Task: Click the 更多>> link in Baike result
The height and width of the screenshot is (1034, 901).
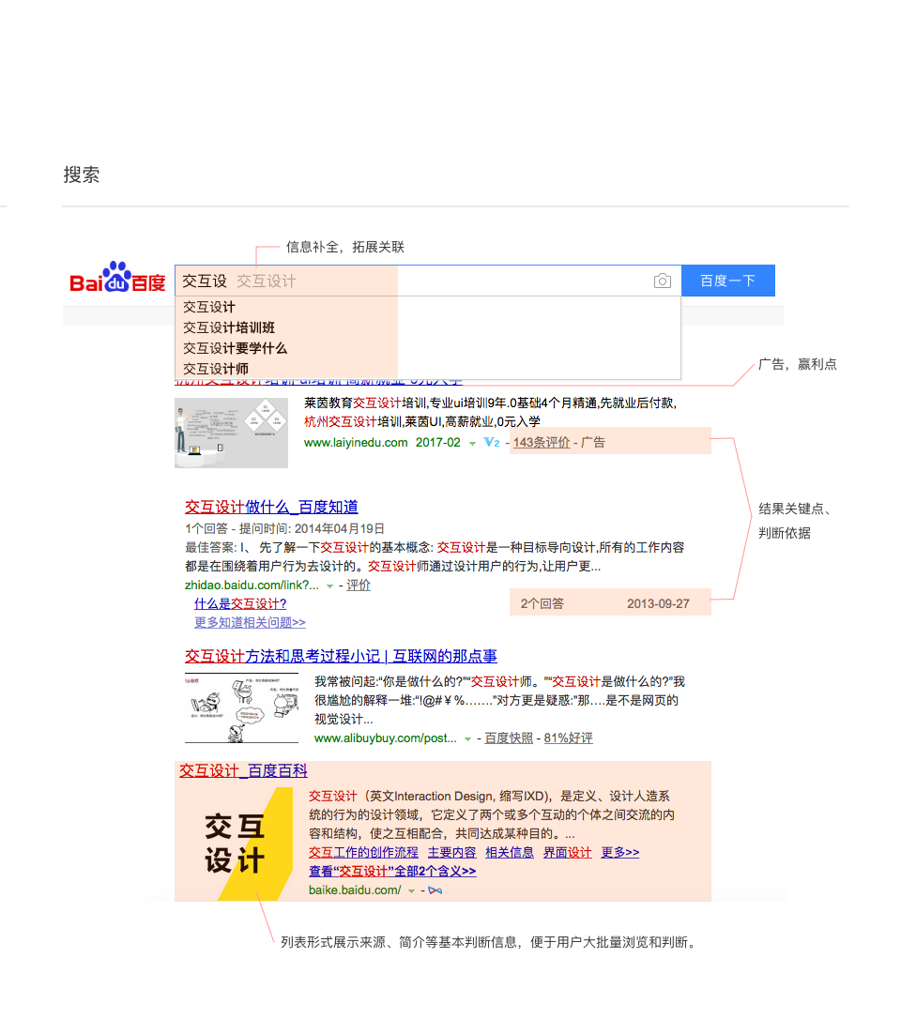Action: click(620, 853)
